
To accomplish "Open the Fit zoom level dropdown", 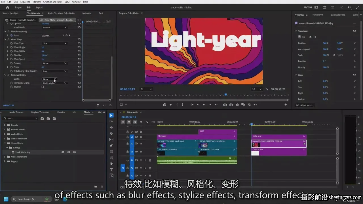I will point(146,89).
